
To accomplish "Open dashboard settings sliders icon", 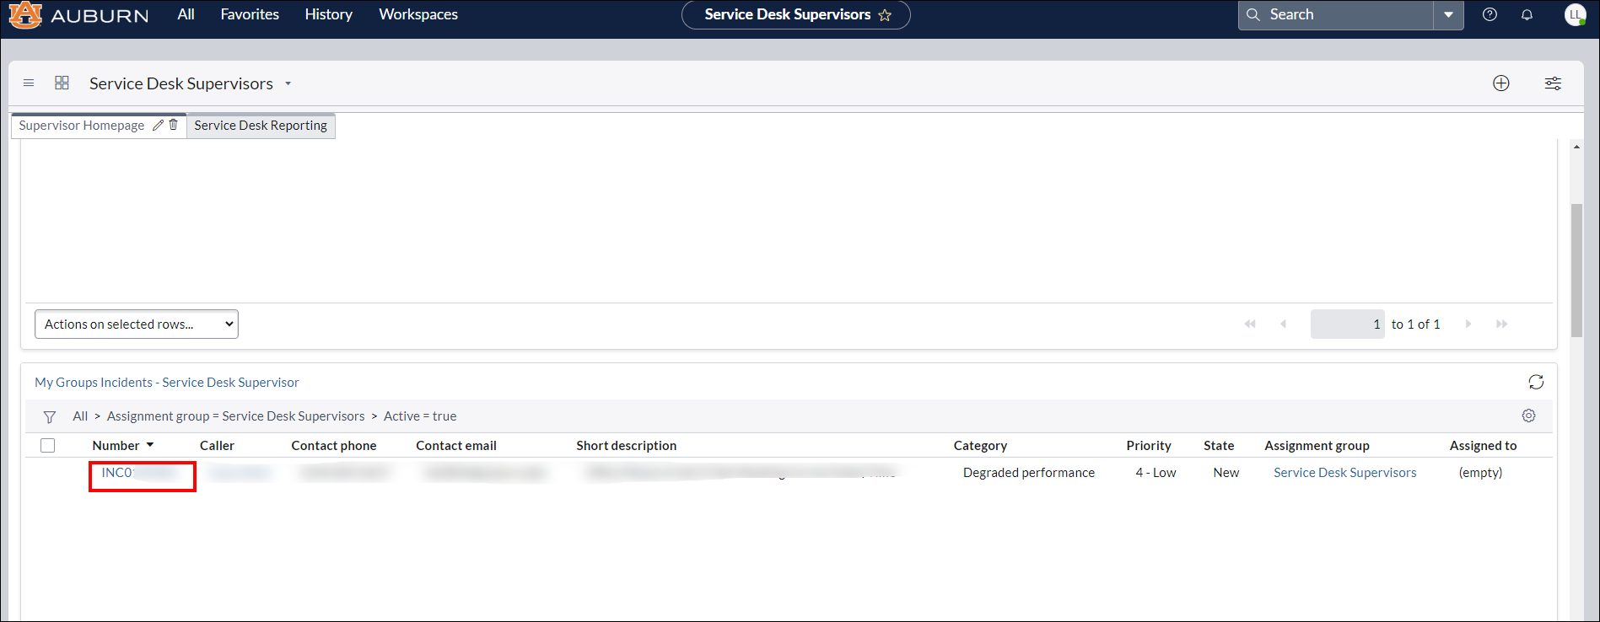I will coord(1553,83).
